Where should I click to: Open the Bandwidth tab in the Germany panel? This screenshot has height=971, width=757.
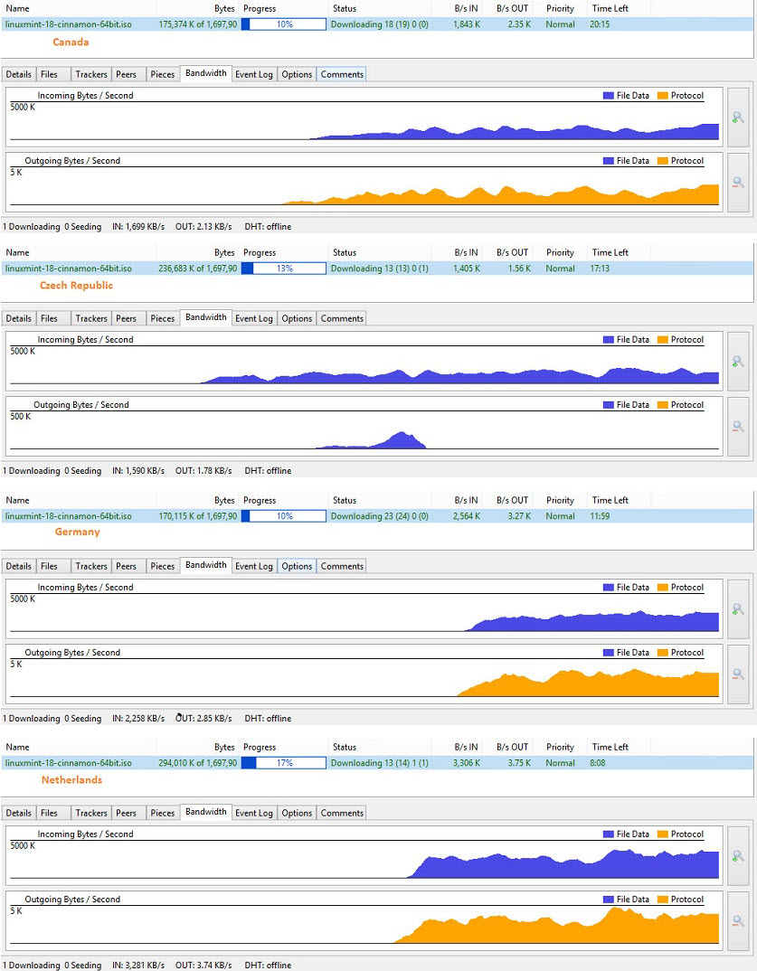(x=205, y=565)
